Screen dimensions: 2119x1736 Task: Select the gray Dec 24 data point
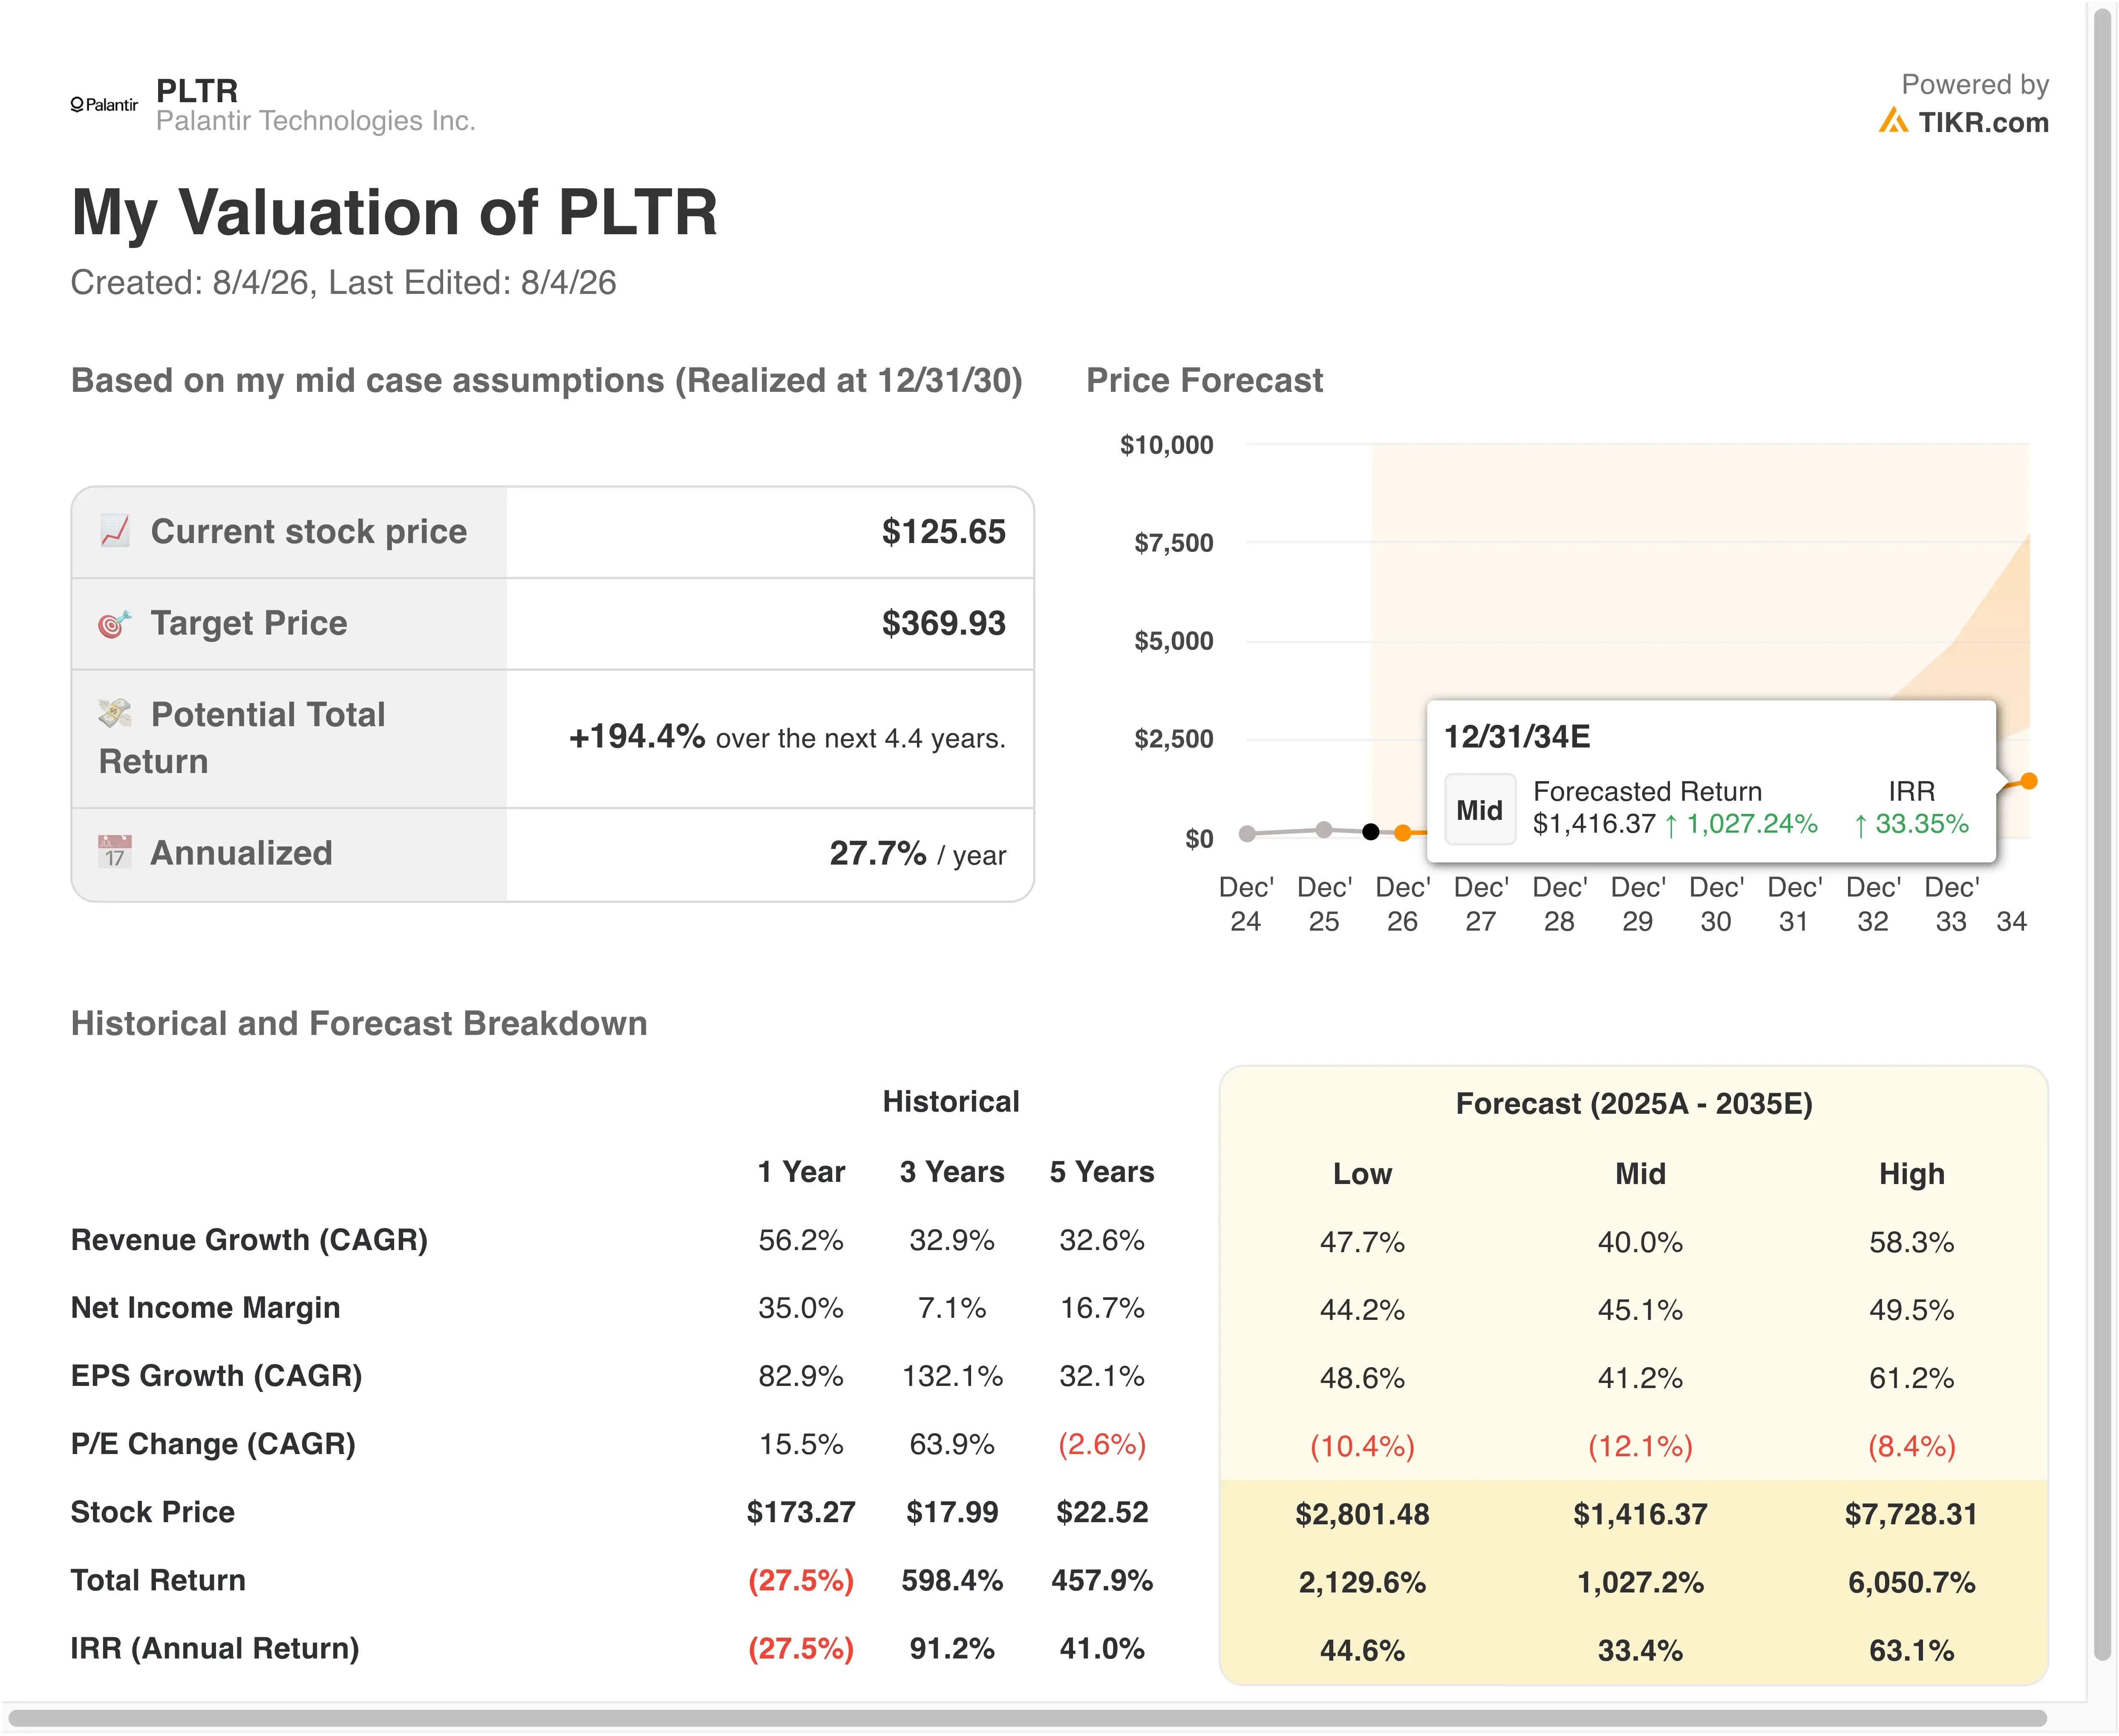click(x=1247, y=834)
